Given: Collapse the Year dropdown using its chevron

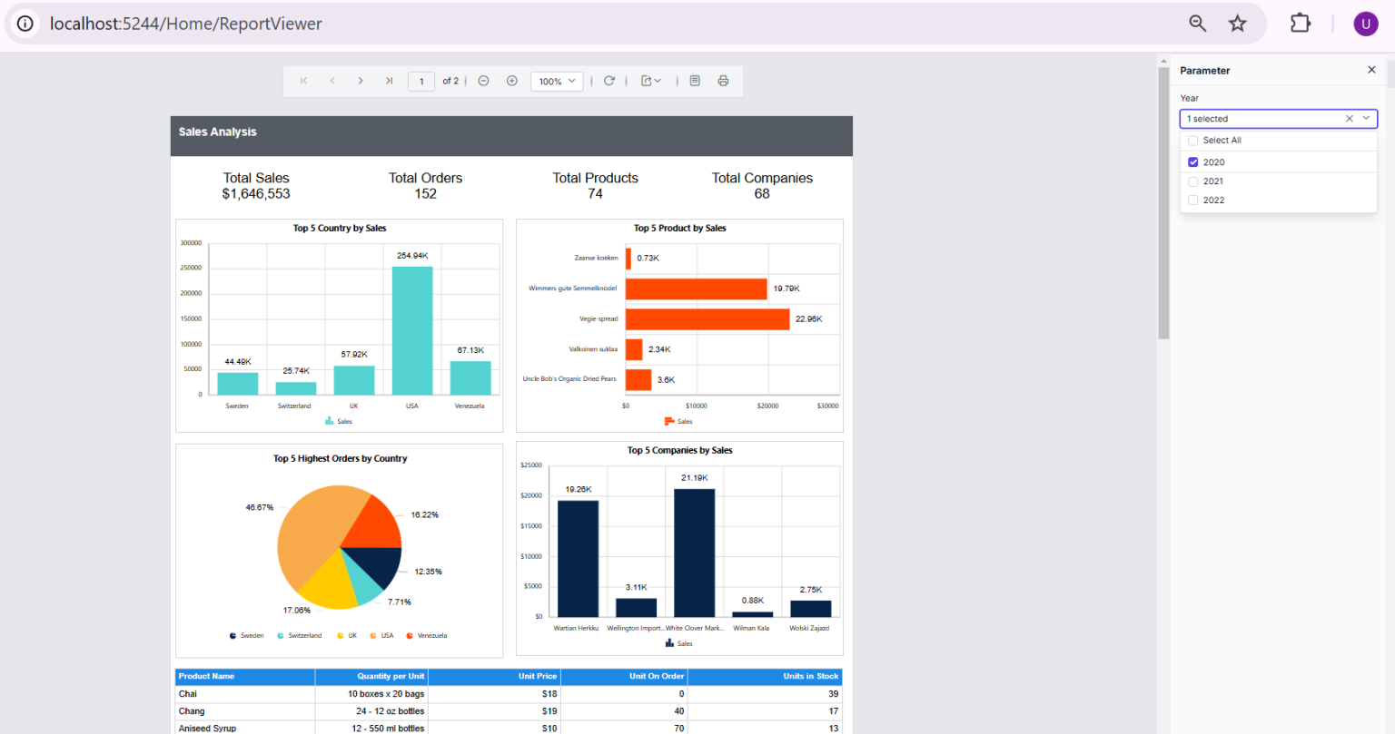Looking at the screenshot, I should pos(1366,119).
